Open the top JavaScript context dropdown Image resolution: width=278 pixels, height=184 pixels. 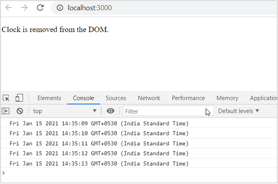[65, 111]
